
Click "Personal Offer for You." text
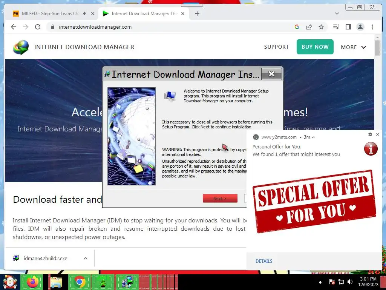(x=277, y=147)
